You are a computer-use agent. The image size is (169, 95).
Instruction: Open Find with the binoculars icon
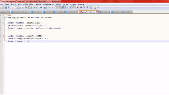tap(41, 7)
